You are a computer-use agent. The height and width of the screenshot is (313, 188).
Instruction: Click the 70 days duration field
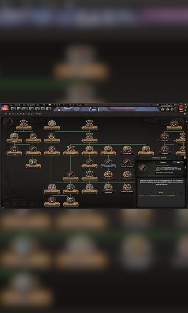163,162
